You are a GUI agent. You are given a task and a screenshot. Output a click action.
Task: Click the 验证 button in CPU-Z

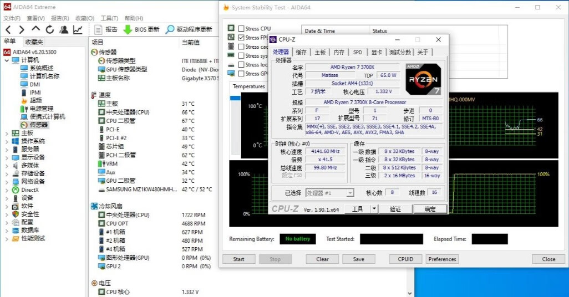coord(395,209)
